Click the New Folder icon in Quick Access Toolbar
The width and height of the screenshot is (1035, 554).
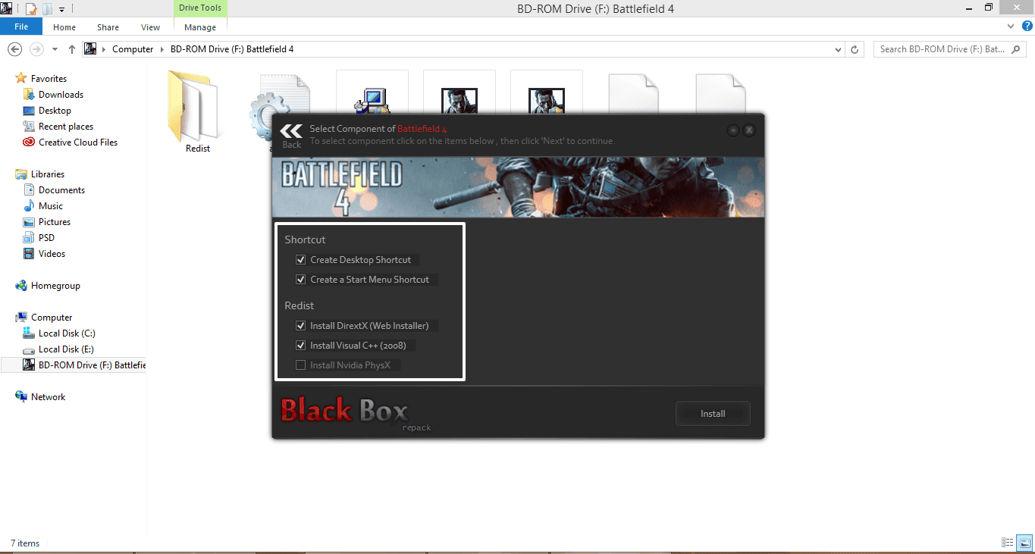(47, 9)
